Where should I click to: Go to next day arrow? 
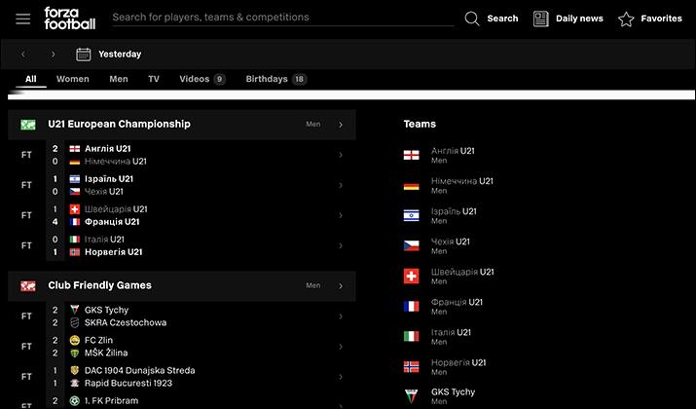[53, 55]
